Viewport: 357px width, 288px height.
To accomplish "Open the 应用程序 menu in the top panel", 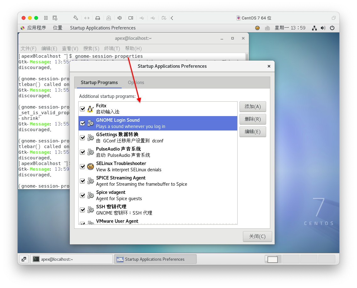I will click(33, 28).
